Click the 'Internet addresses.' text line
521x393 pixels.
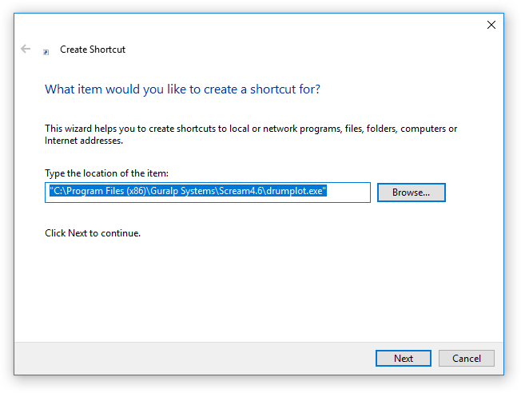pos(84,141)
